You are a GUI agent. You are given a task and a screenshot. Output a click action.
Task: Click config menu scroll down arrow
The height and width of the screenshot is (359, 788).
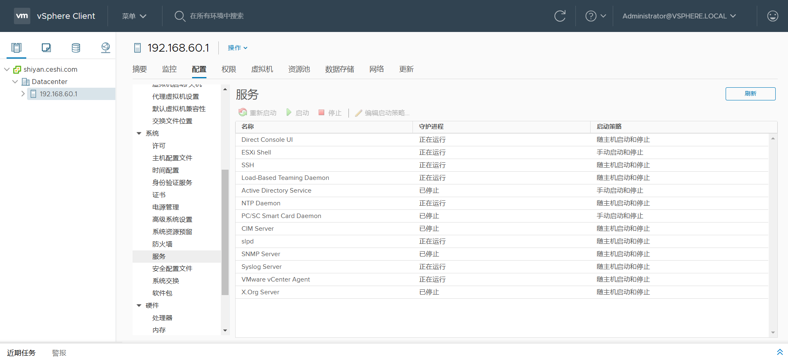[225, 330]
